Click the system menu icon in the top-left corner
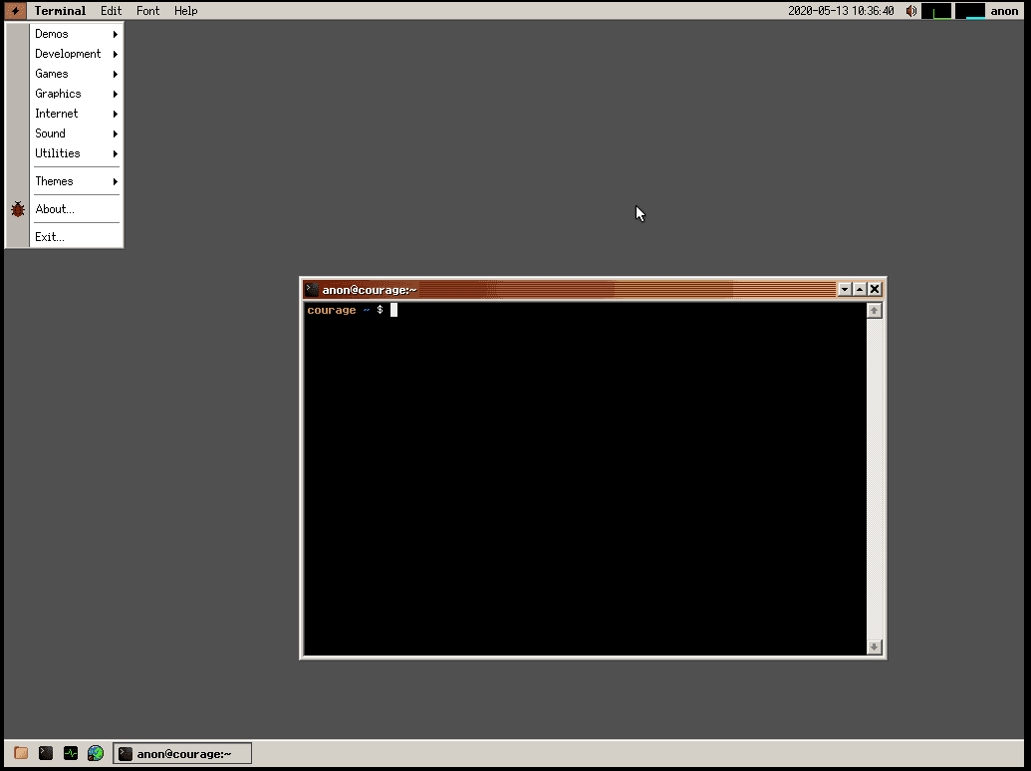Viewport: 1031px width, 771px height. click(x=15, y=11)
